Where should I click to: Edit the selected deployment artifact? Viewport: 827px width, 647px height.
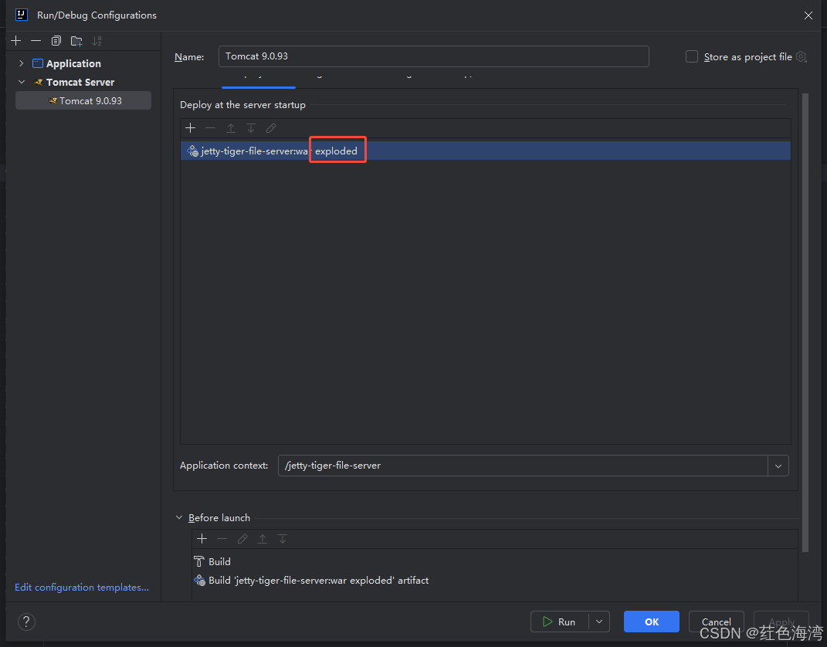click(x=271, y=128)
